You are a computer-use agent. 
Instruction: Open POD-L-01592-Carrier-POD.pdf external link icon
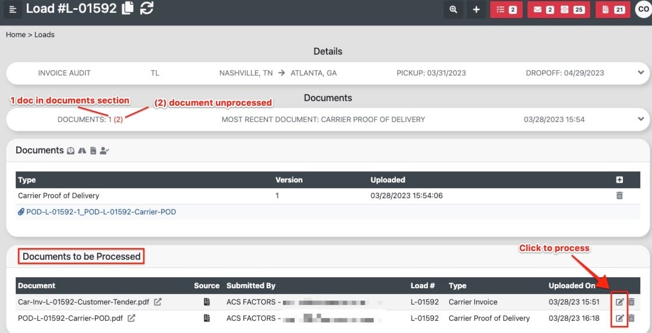(131, 318)
